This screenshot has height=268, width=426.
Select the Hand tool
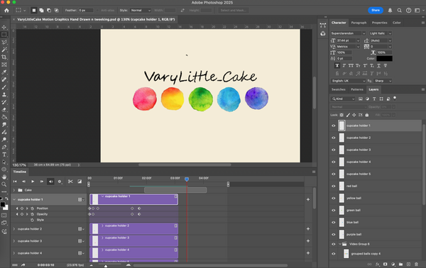click(x=4, y=177)
